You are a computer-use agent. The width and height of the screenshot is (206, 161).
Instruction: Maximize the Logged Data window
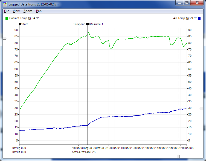pyautogui.click(x=187, y=3)
